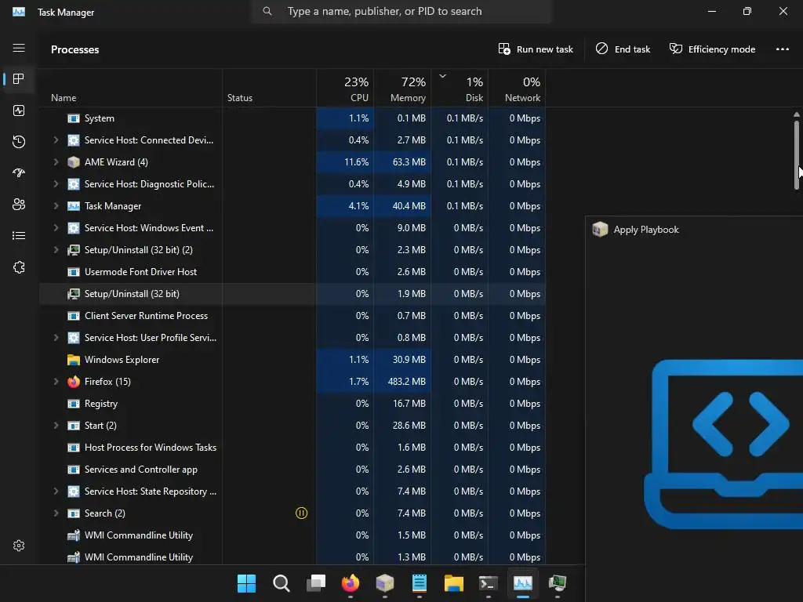
Task: Open Notepad from the taskbar
Action: [420, 583]
